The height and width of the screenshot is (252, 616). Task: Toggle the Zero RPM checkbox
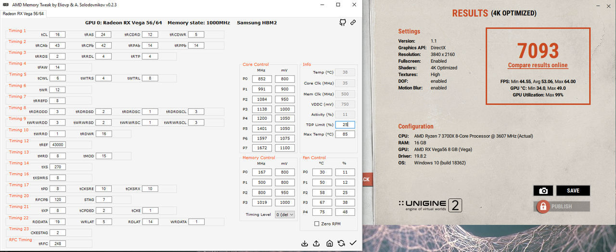pos(317,224)
